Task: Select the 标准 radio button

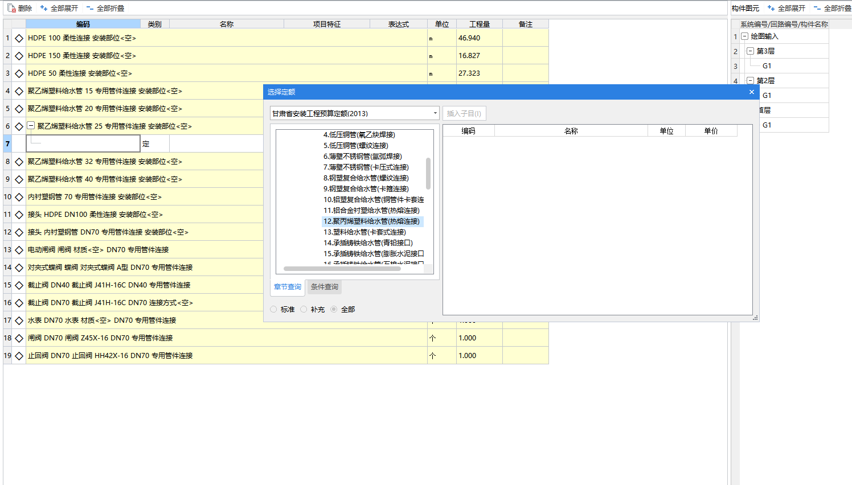Action: click(x=274, y=309)
